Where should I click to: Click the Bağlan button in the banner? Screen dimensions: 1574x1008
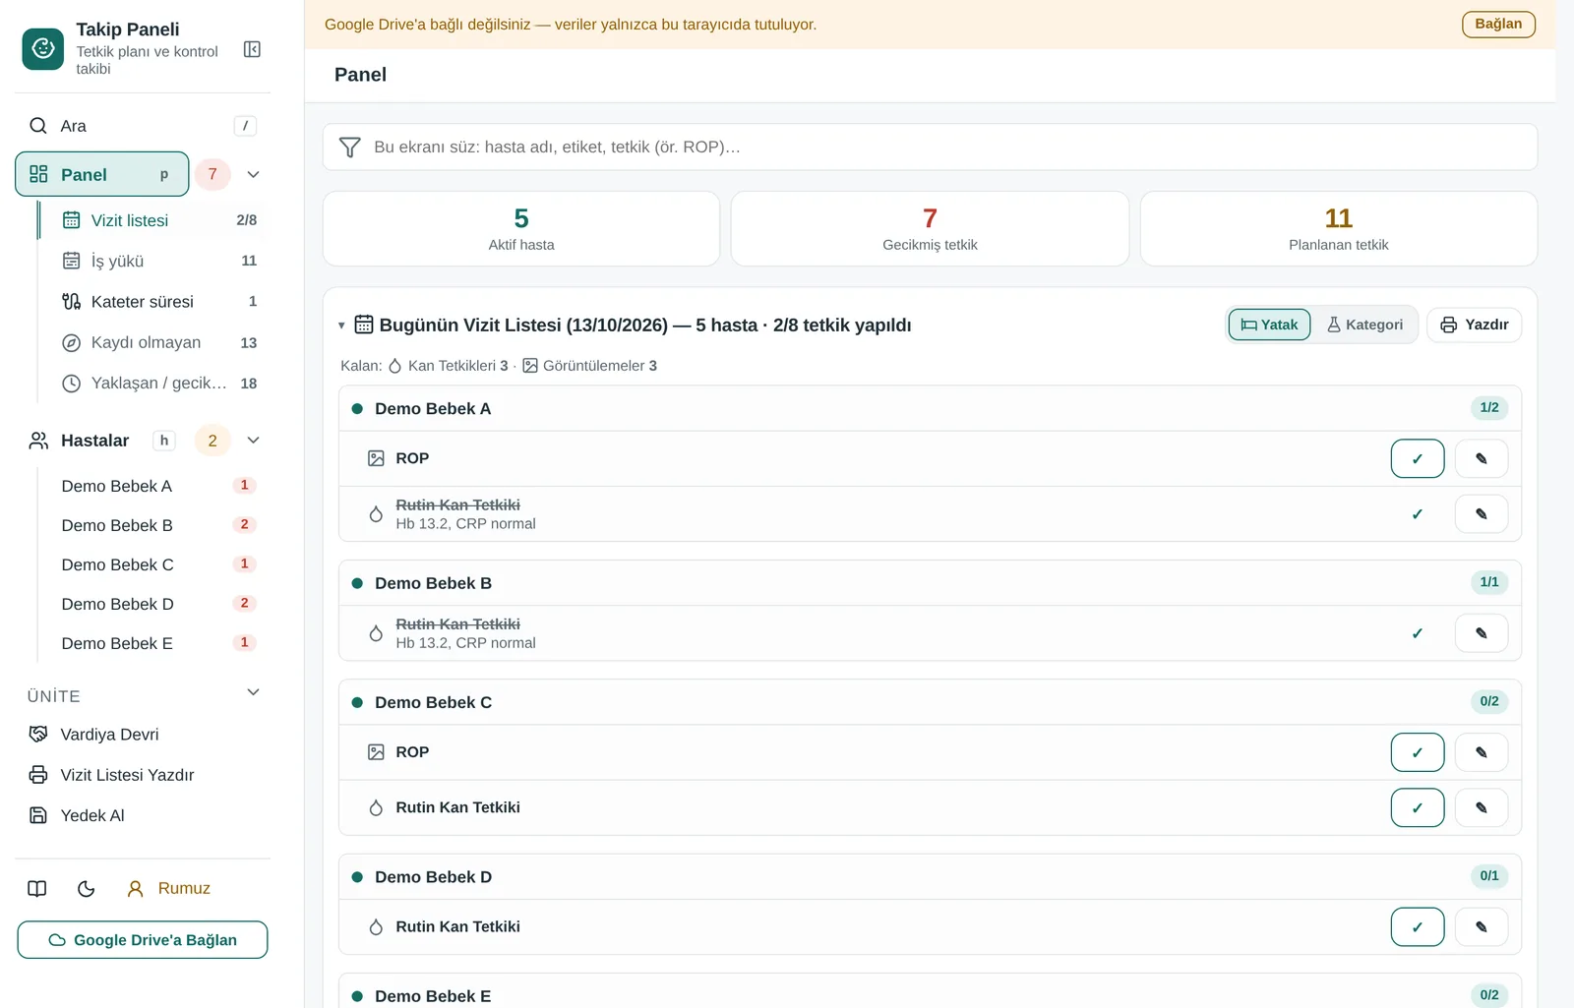pyautogui.click(x=1498, y=24)
